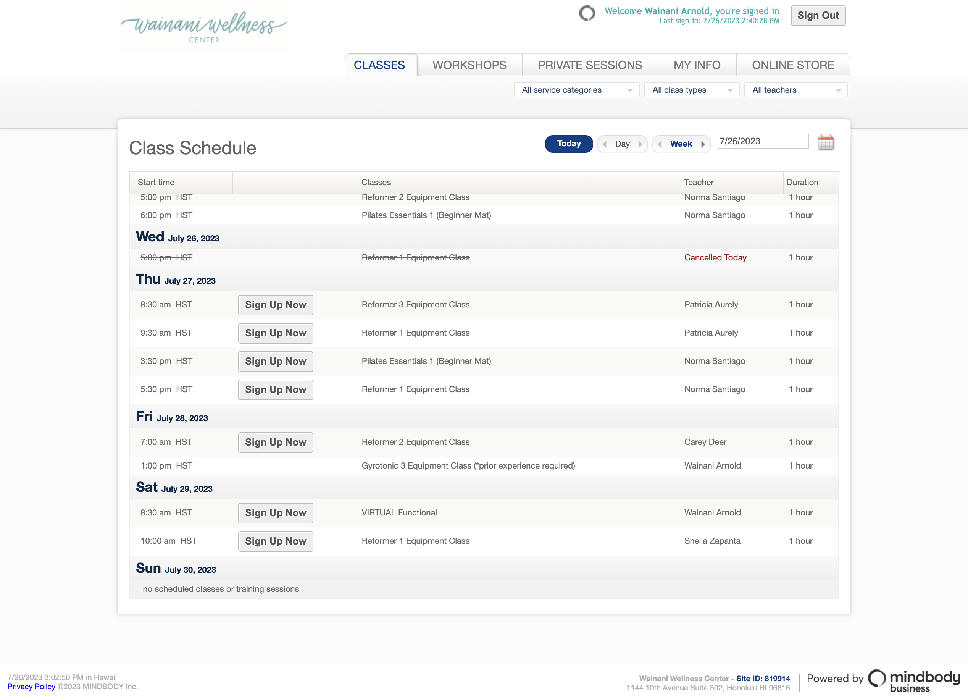Viewport: 968px width, 698px height.
Task: Open the Private Sessions tab
Action: point(590,65)
